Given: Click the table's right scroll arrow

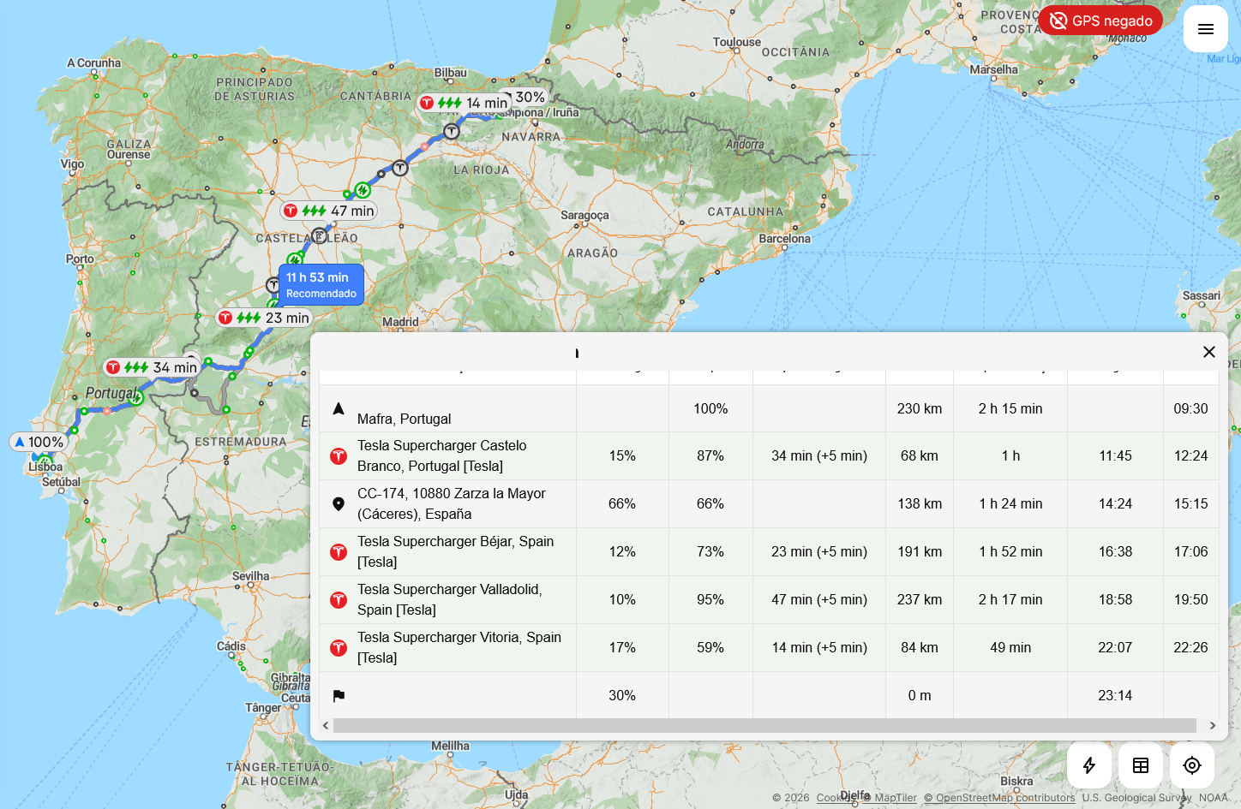Looking at the screenshot, I should click(x=1212, y=725).
